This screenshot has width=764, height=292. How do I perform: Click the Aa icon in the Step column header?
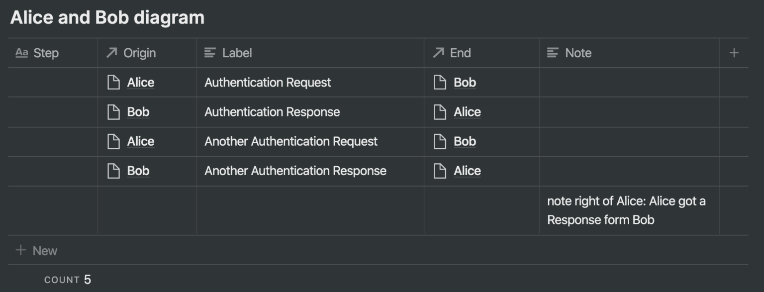(23, 53)
